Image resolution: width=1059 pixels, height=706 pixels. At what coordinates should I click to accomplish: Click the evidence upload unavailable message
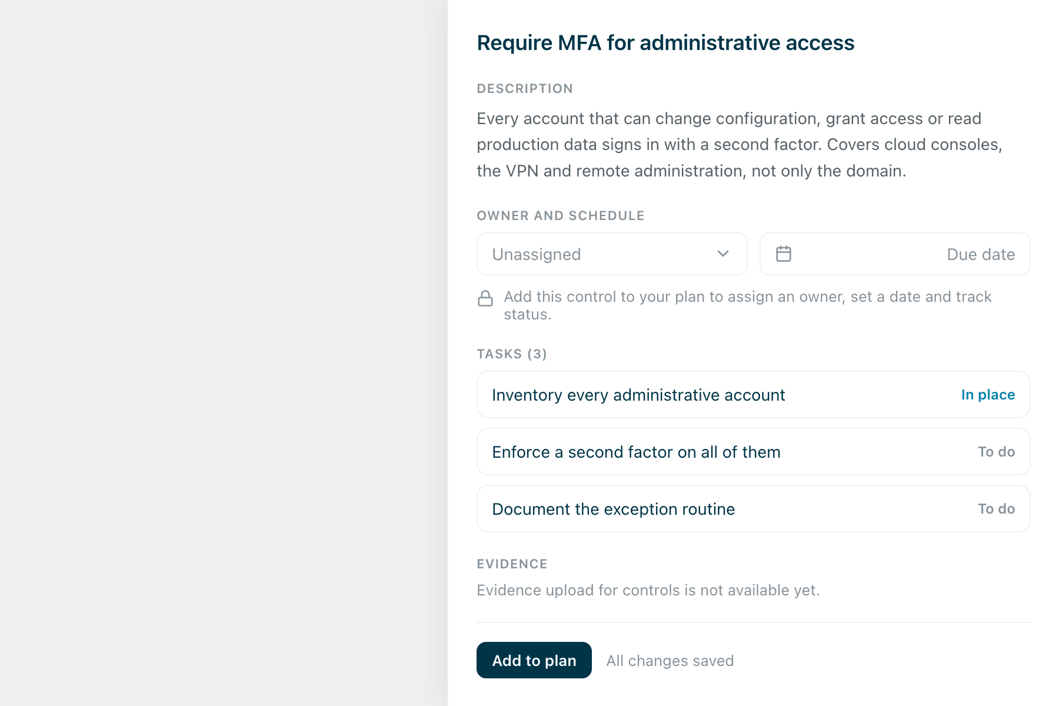648,590
